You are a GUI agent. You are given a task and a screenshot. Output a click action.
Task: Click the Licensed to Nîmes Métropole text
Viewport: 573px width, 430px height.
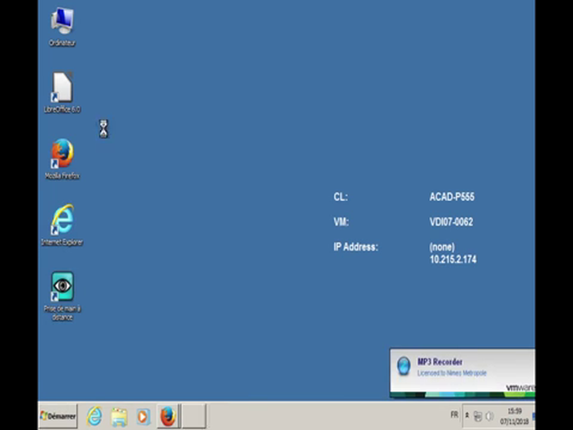(451, 373)
